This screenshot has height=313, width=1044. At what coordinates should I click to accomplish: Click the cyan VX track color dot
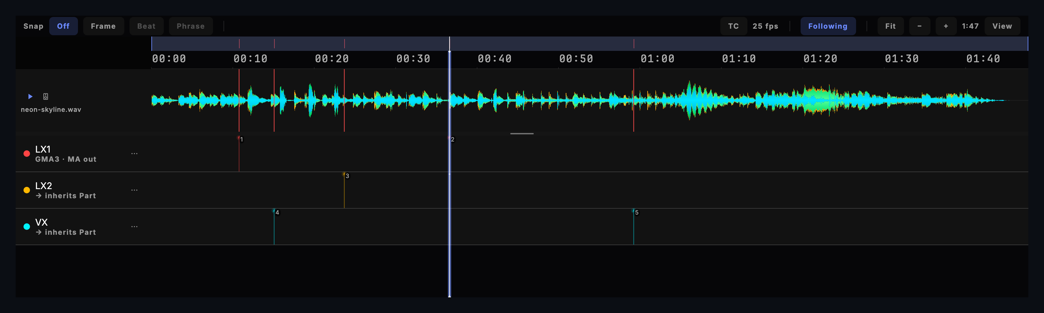27,226
